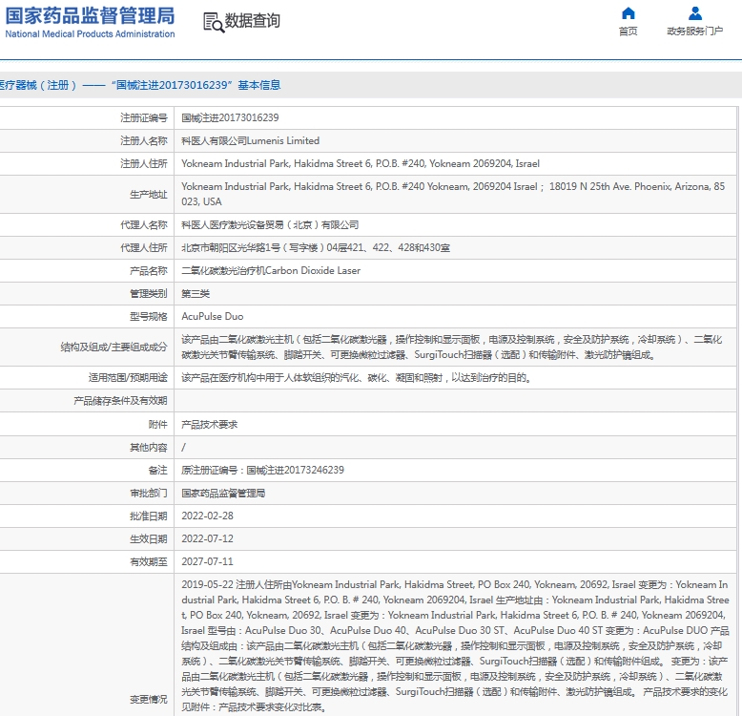Open the 政务服务门户 user icon

(x=694, y=13)
